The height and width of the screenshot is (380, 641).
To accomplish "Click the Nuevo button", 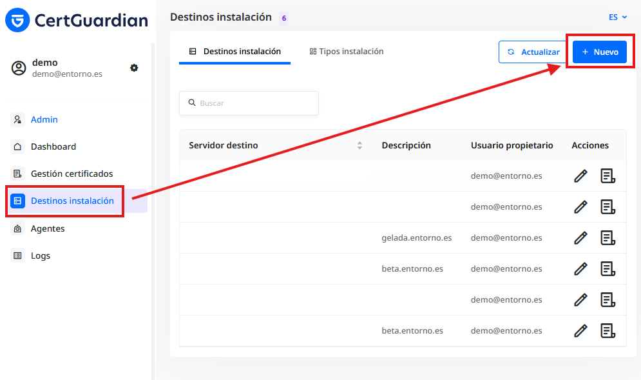I will pyautogui.click(x=600, y=52).
